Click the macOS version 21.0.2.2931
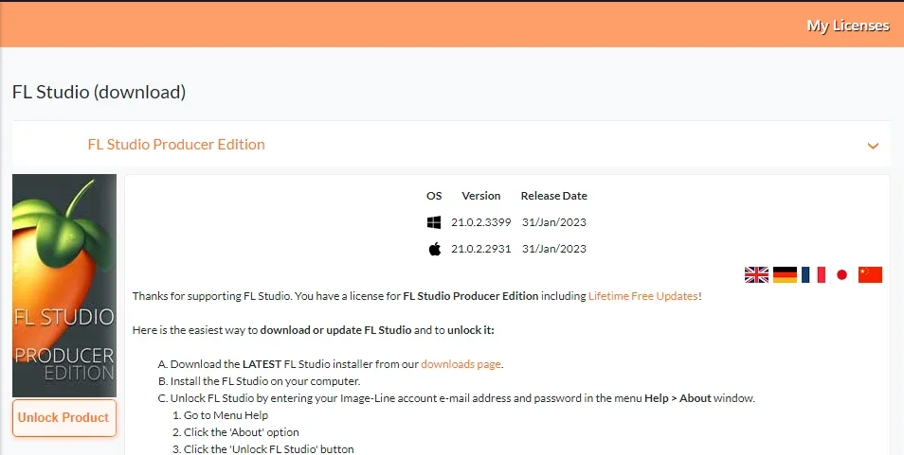 [480, 249]
